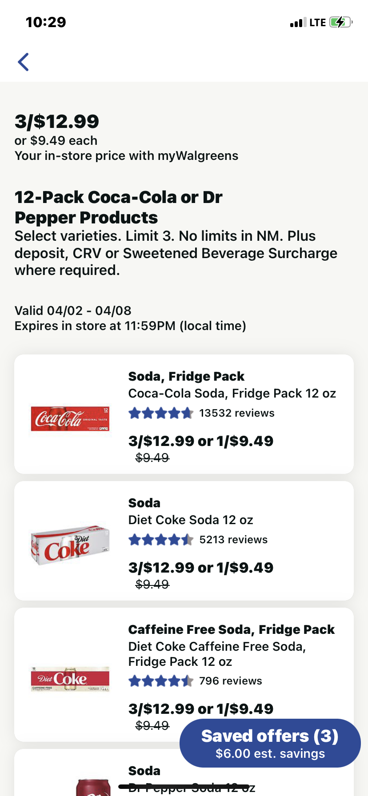368x796 pixels.
Task: Tap the Caffeine Free Diet Coke stars
Action: tap(161, 681)
